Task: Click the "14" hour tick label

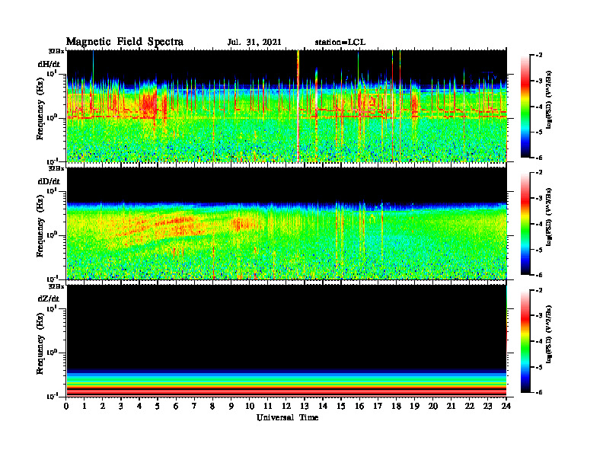Action: point(323,406)
